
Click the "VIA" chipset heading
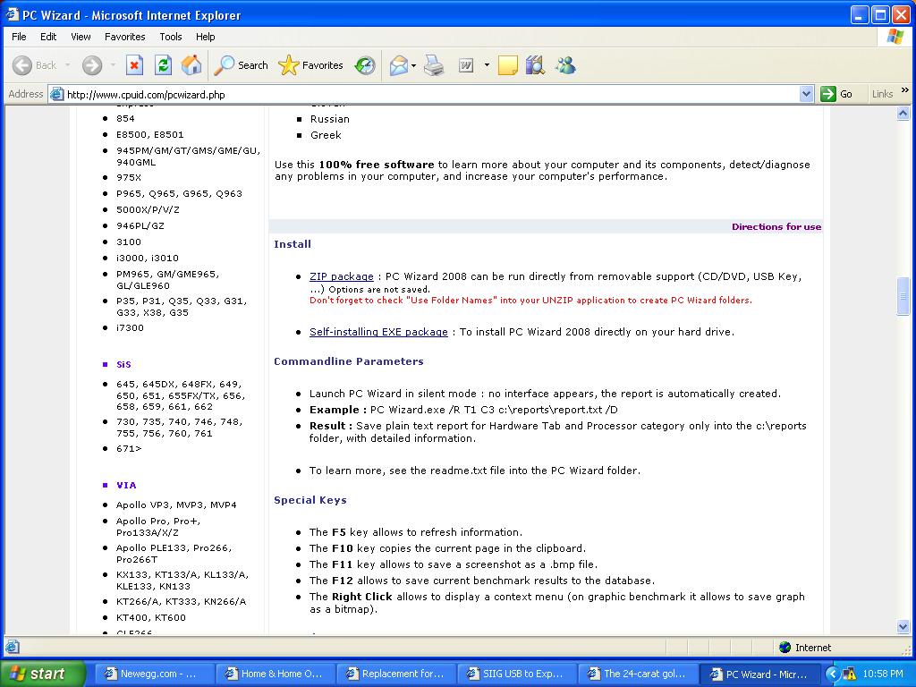click(126, 486)
